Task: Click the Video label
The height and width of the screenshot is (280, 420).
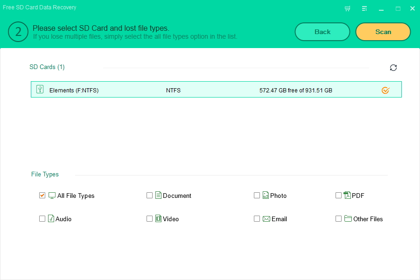Action: 171,219
